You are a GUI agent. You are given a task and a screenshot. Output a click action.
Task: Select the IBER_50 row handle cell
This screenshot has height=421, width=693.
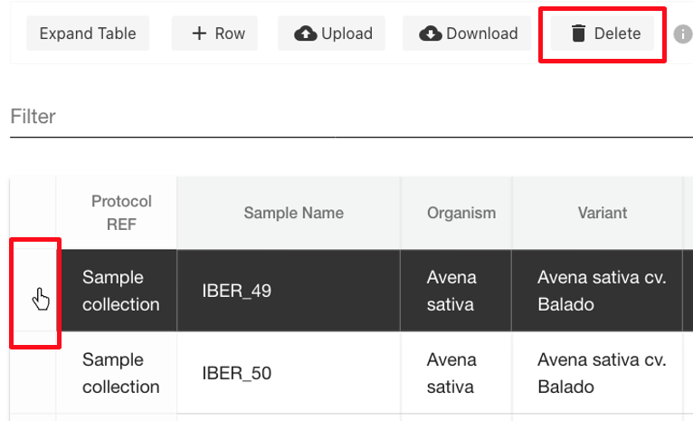pos(33,373)
